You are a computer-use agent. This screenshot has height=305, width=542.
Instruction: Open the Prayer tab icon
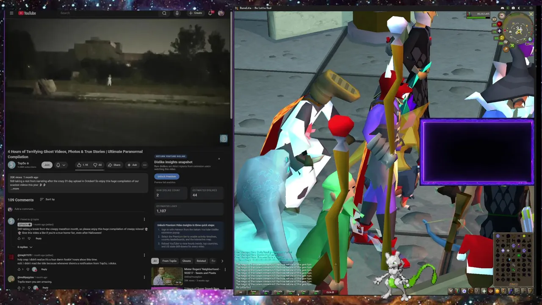click(484, 291)
